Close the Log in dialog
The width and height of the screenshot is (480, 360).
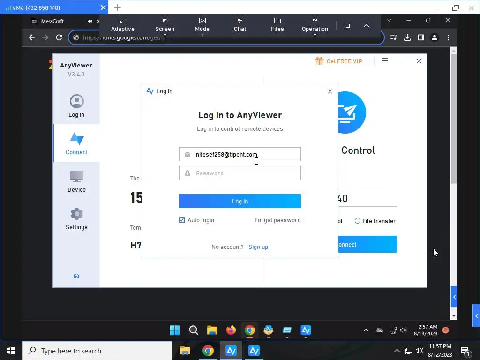point(330,91)
